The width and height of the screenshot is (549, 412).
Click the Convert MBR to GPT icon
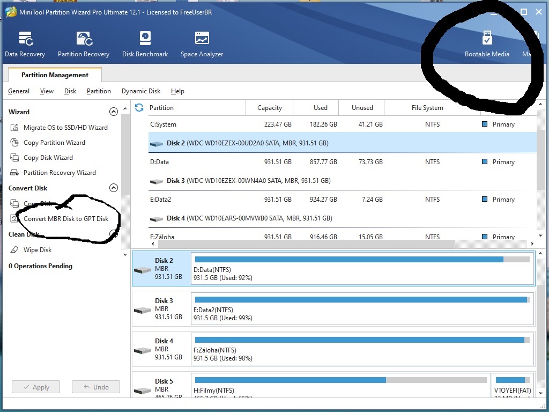click(x=14, y=219)
